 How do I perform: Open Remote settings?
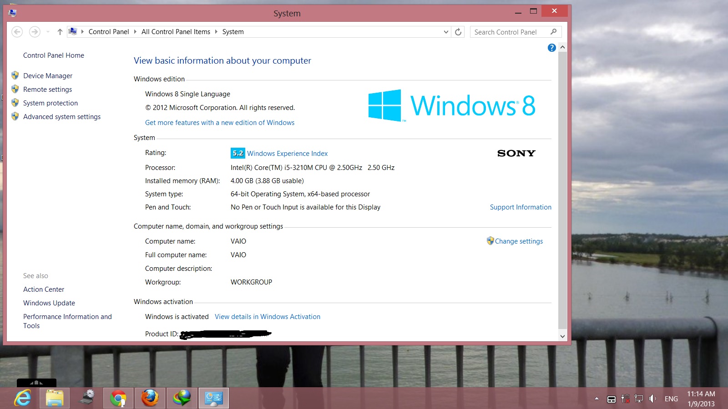pos(48,90)
